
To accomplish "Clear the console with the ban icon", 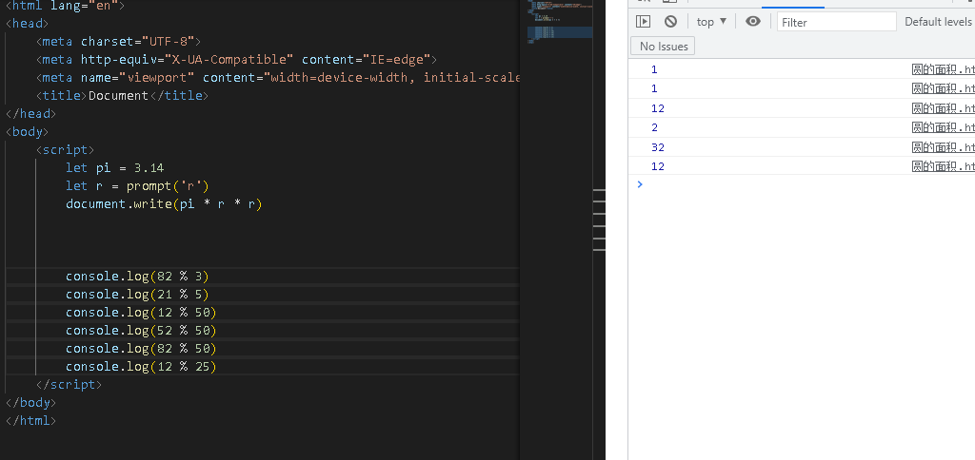I will 670,22.
